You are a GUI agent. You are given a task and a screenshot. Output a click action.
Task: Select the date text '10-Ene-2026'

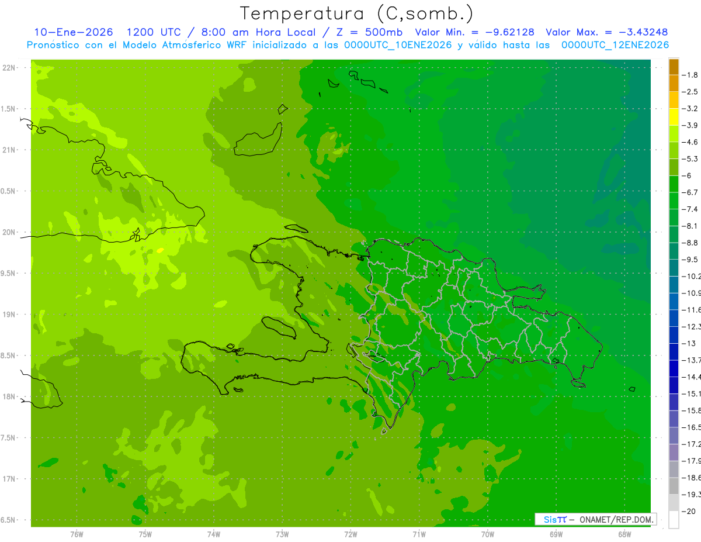point(73,32)
